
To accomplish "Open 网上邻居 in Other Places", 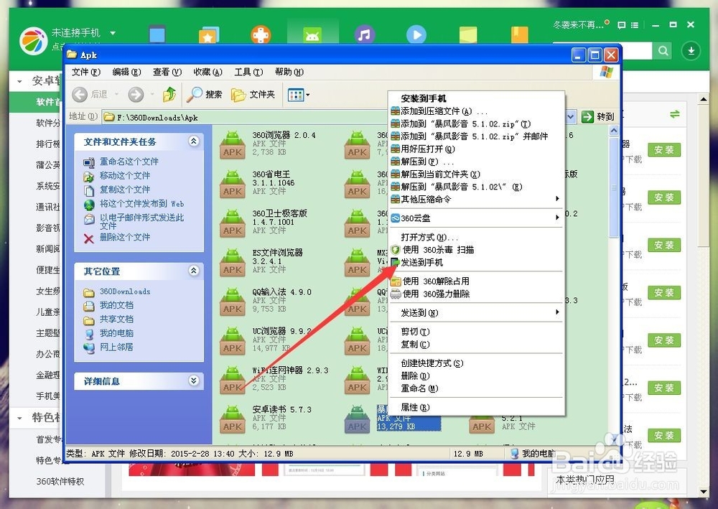I will pos(117,347).
